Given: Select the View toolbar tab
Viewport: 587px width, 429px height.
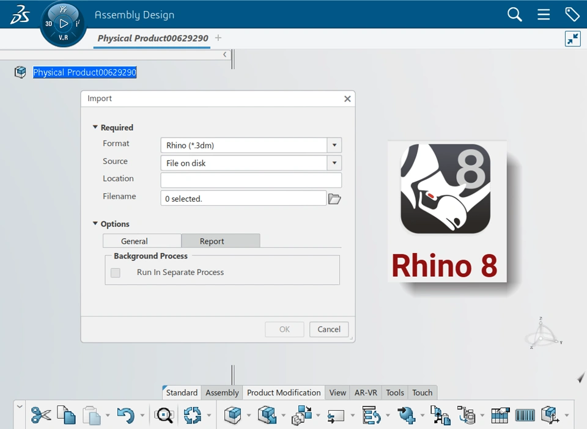Looking at the screenshot, I should pos(338,392).
